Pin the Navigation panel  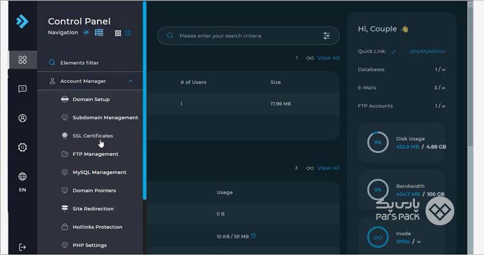pyautogui.click(x=86, y=32)
